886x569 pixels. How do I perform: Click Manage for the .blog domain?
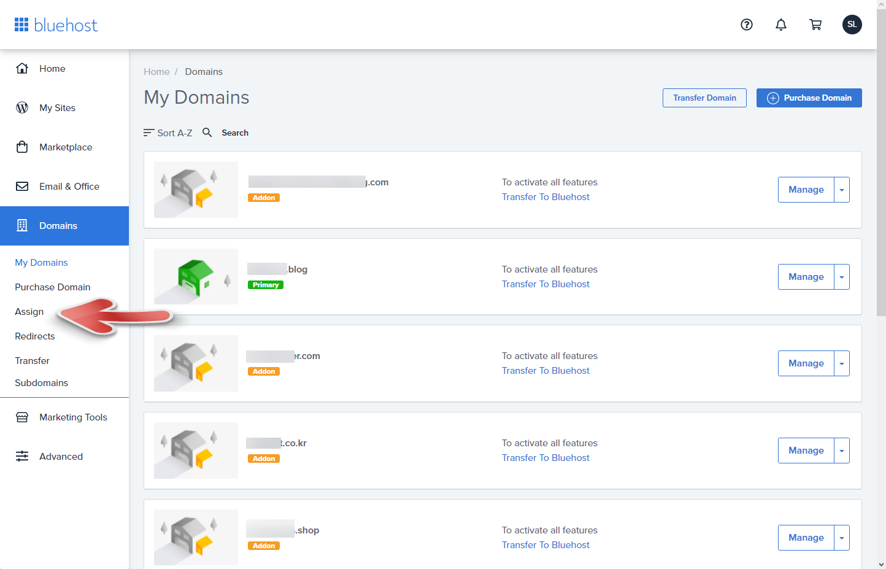pyautogui.click(x=806, y=277)
